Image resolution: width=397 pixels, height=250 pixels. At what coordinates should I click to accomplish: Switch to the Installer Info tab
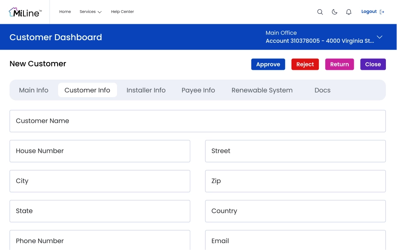tap(146, 90)
